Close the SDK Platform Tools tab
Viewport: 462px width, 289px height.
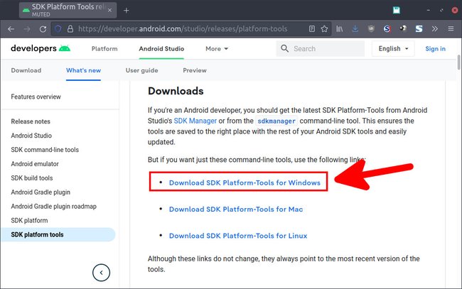(109, 10)
